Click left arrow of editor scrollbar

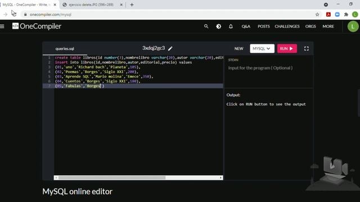coord(56,178)
